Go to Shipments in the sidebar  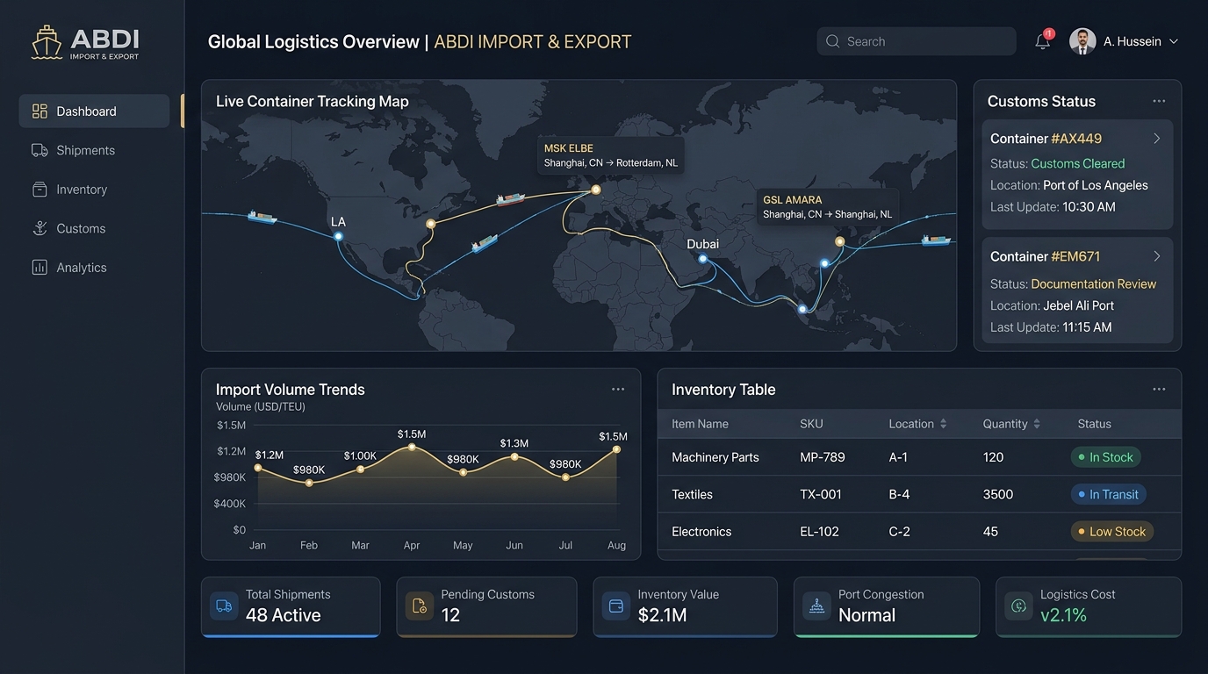coord(94,150)
